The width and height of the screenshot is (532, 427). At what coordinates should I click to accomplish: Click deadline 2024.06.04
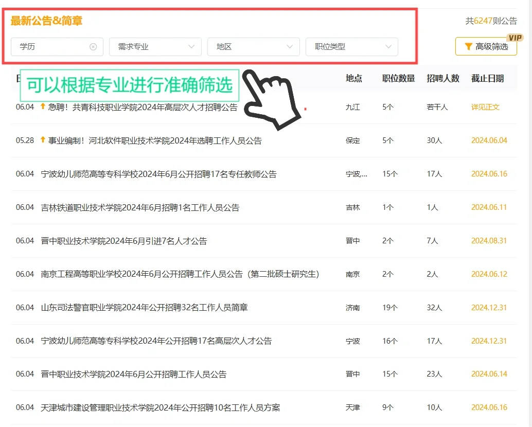[489, 140]
